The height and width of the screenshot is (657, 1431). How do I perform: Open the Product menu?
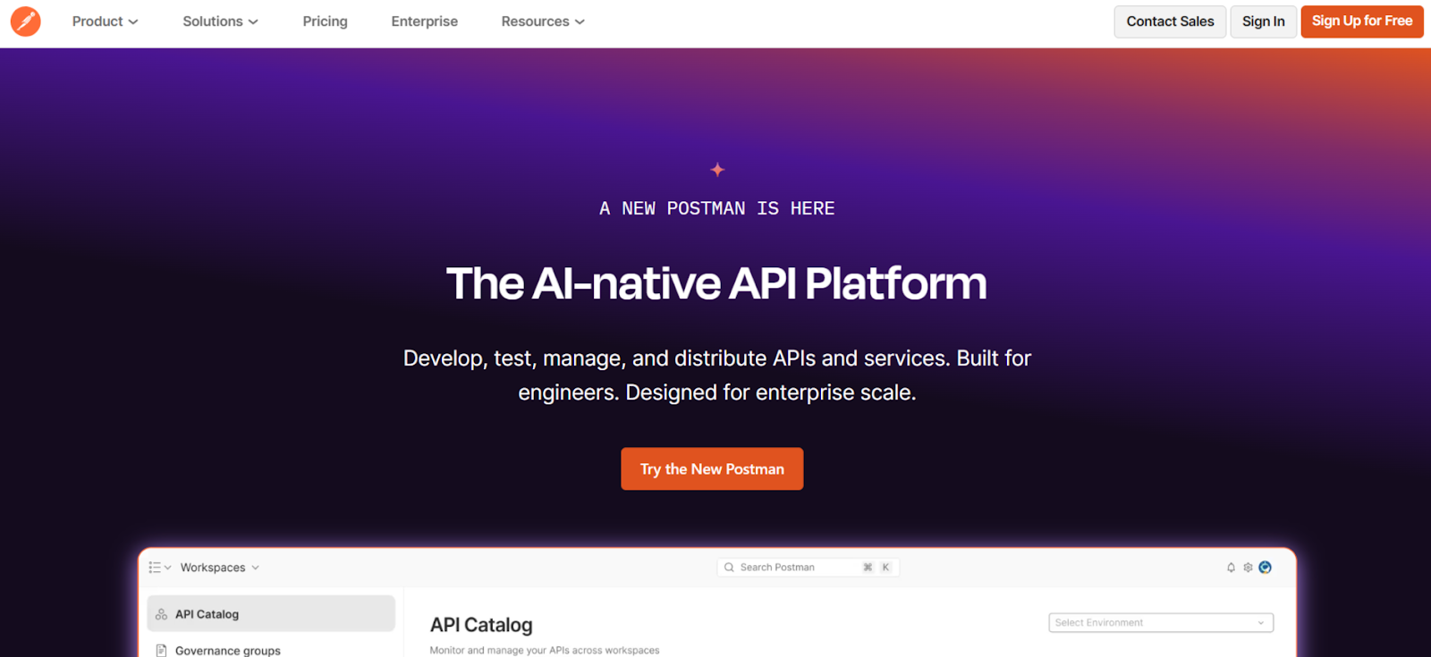(x=105, y=21)
